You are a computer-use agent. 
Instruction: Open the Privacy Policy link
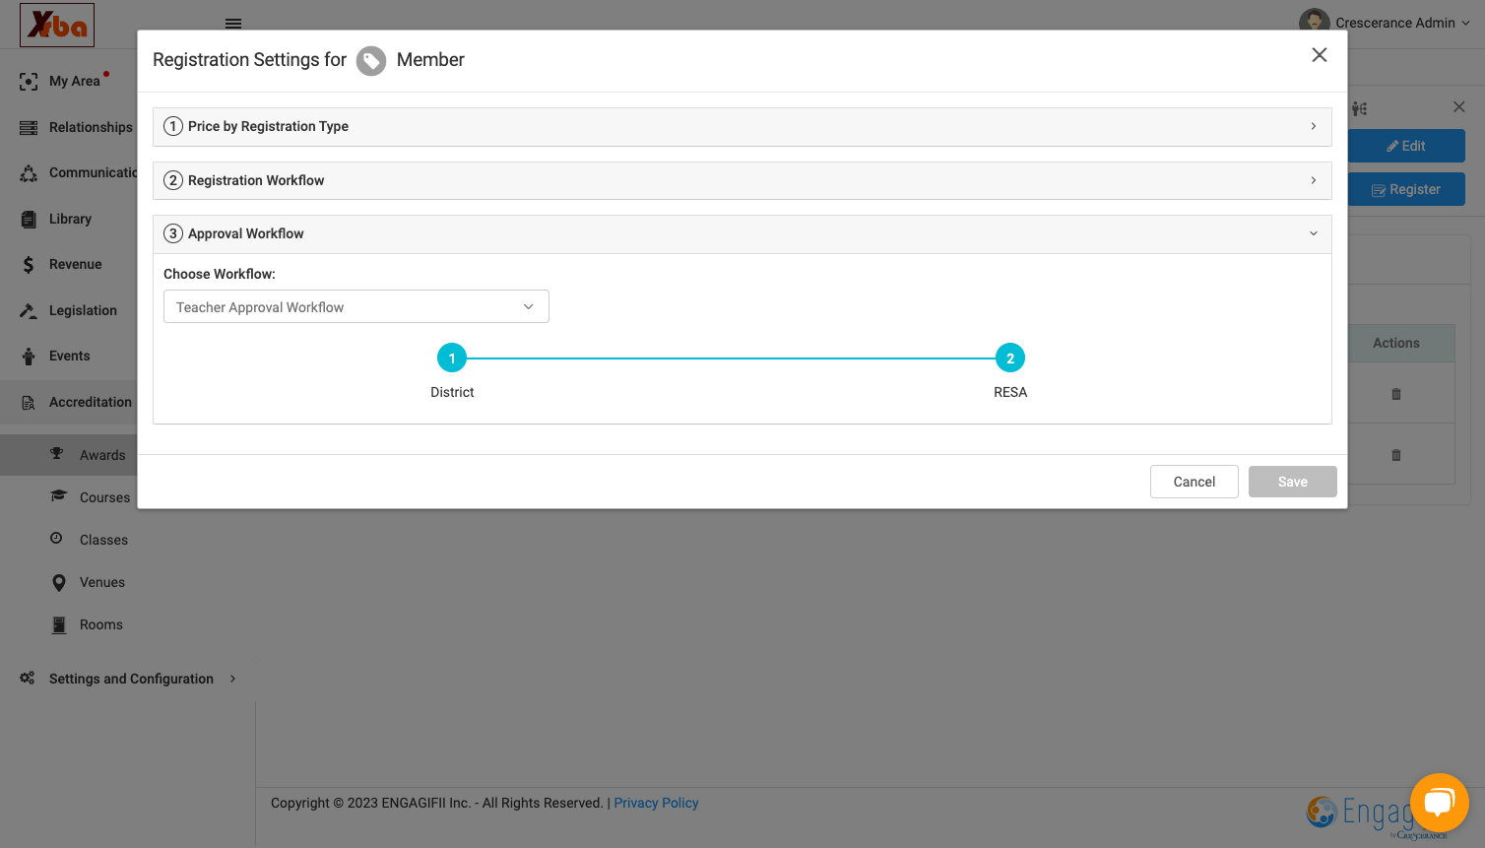[656, 804]
